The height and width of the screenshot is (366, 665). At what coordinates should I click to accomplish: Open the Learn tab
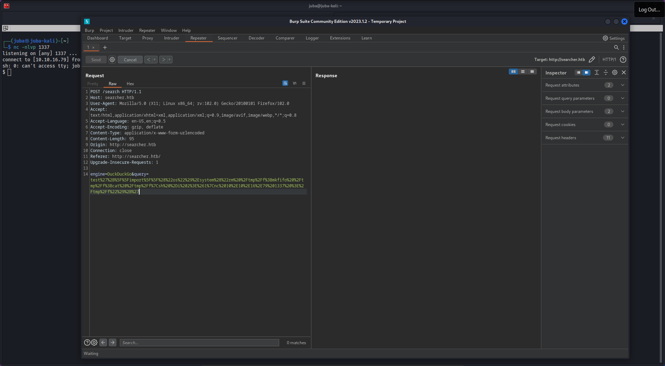[x=366, y=38]
